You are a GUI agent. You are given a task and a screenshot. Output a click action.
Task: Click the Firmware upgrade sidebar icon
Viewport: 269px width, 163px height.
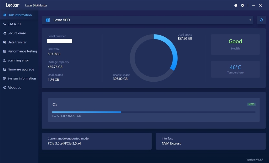pos(5,69)
